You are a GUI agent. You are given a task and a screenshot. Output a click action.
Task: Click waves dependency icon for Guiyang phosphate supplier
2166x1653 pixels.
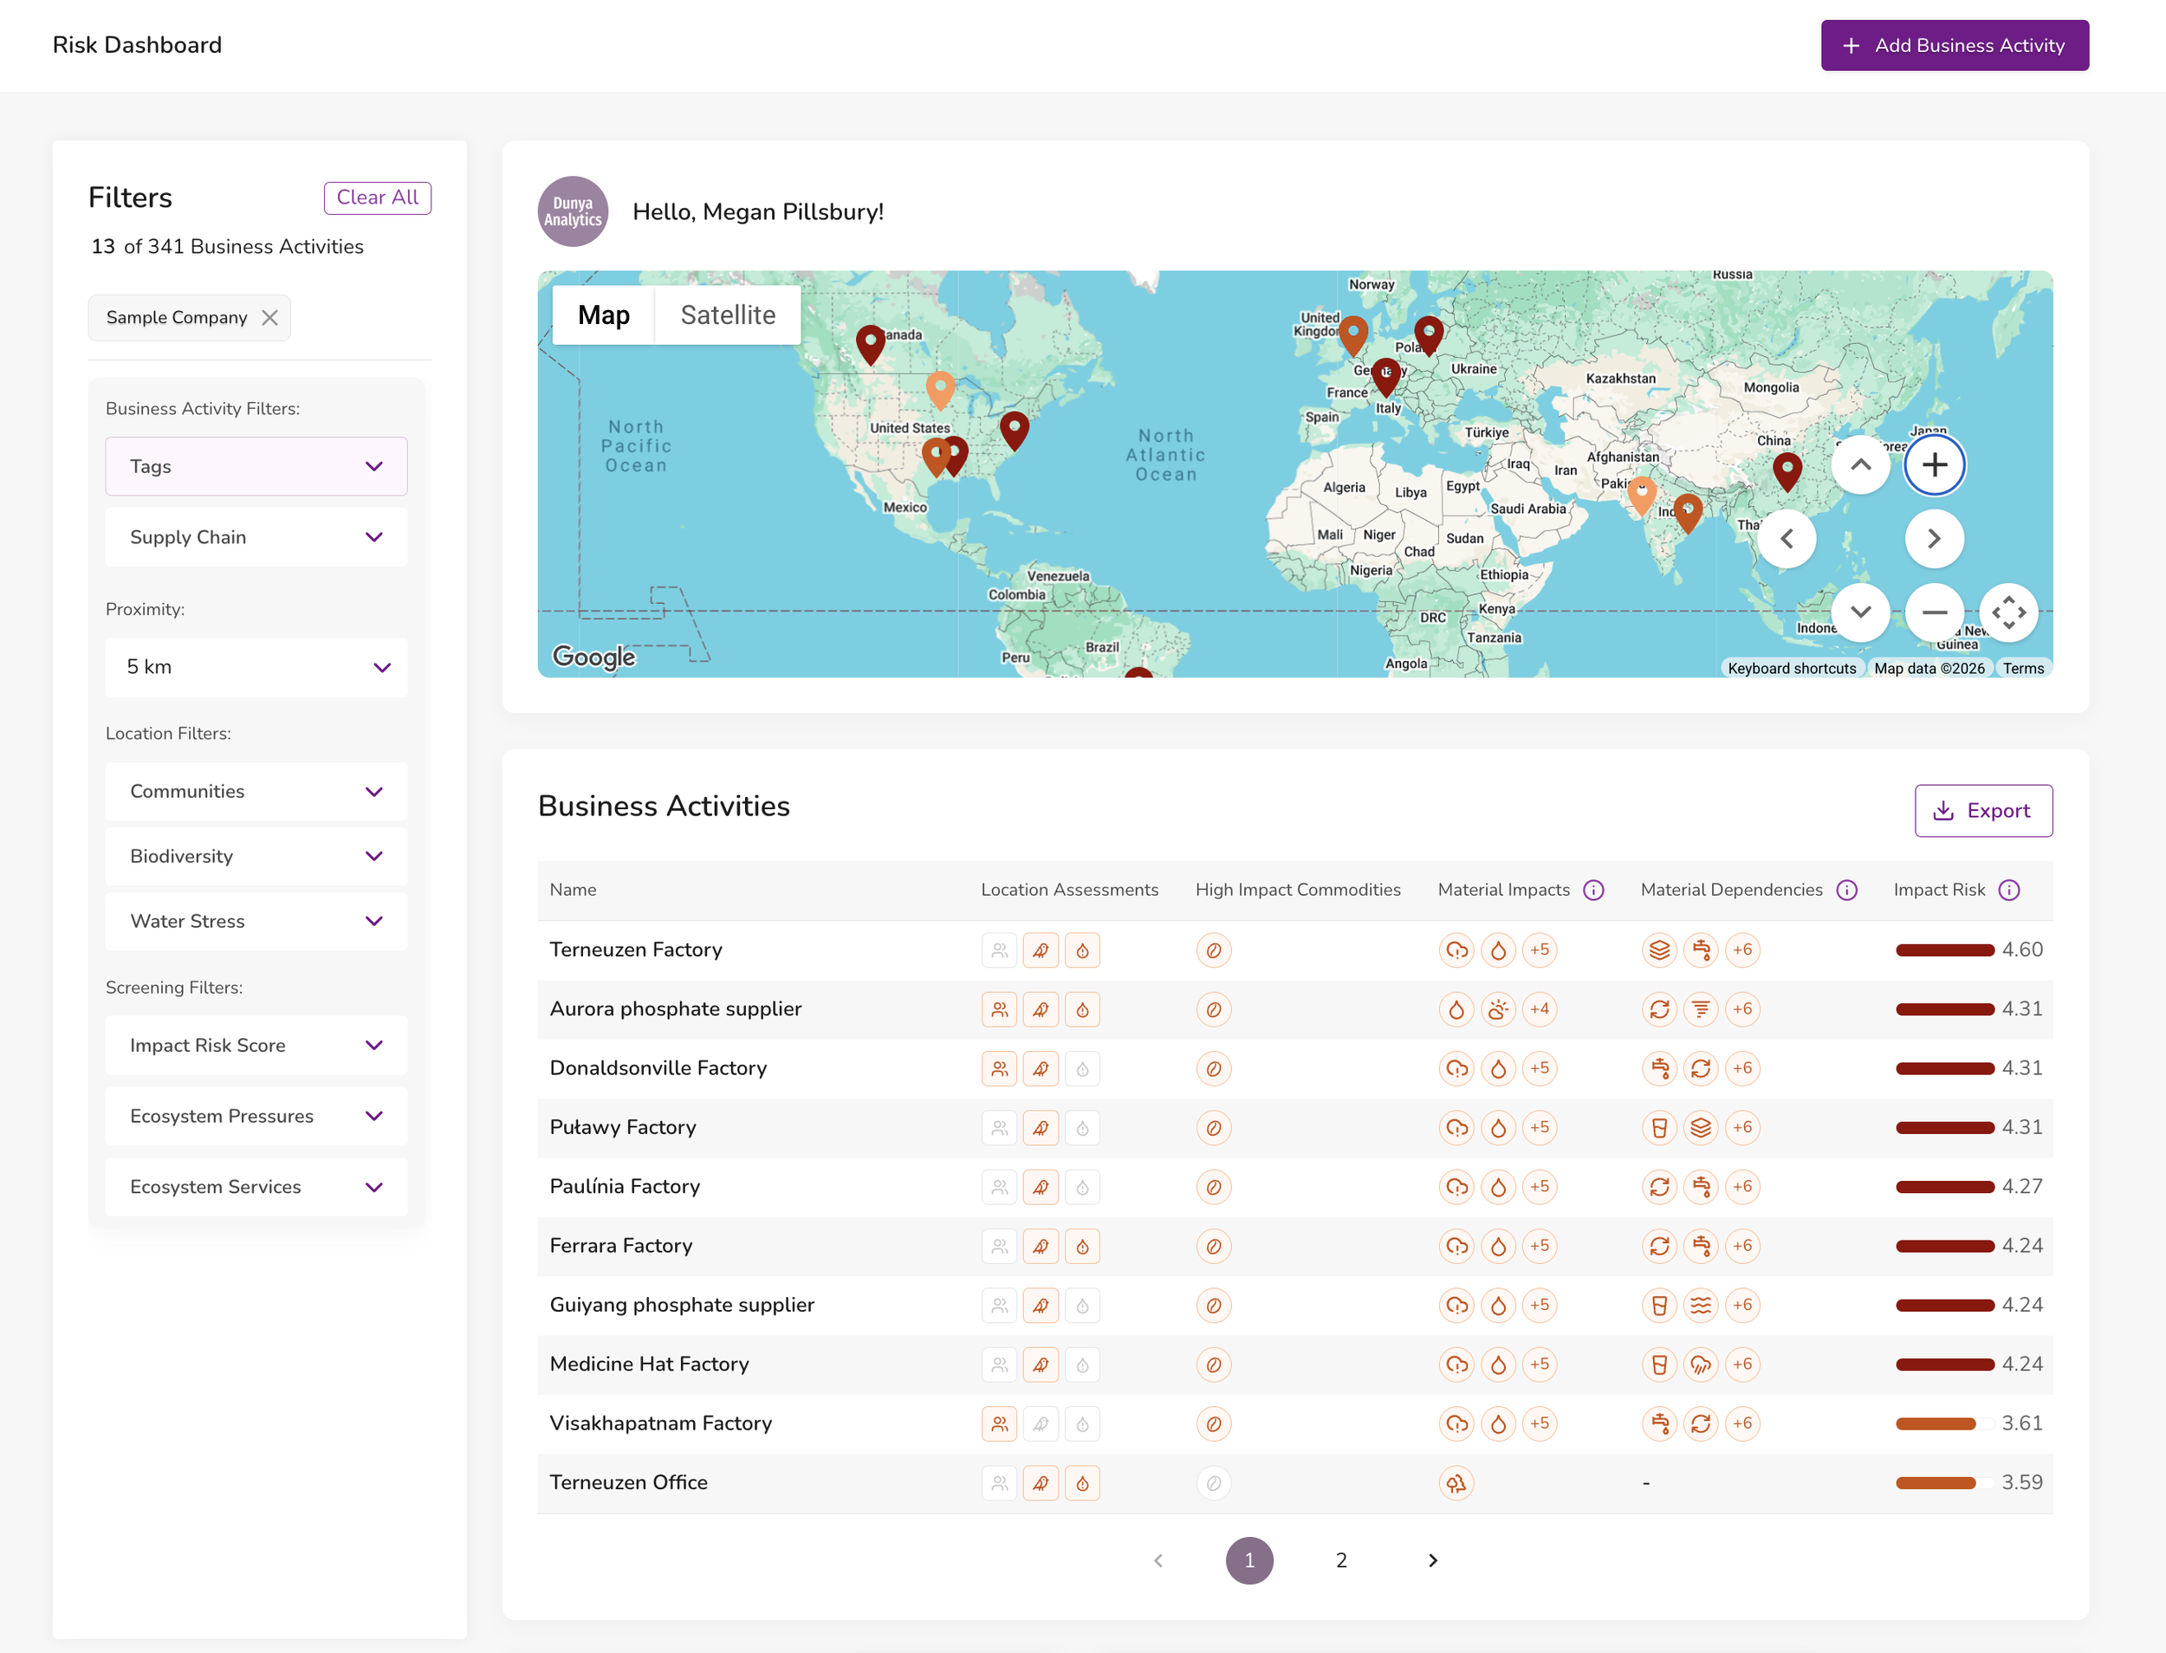coord(1701,1306)
